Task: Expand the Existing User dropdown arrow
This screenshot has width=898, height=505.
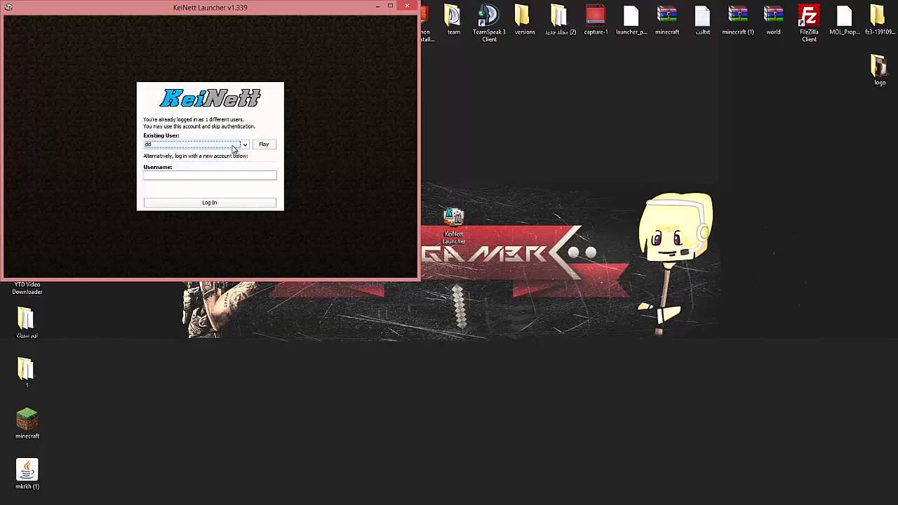Action: [x=245, y=144]
